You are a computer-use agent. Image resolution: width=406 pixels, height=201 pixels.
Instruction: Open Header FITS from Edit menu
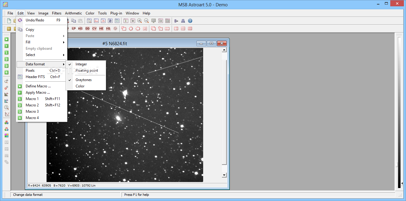coord(41,77)
